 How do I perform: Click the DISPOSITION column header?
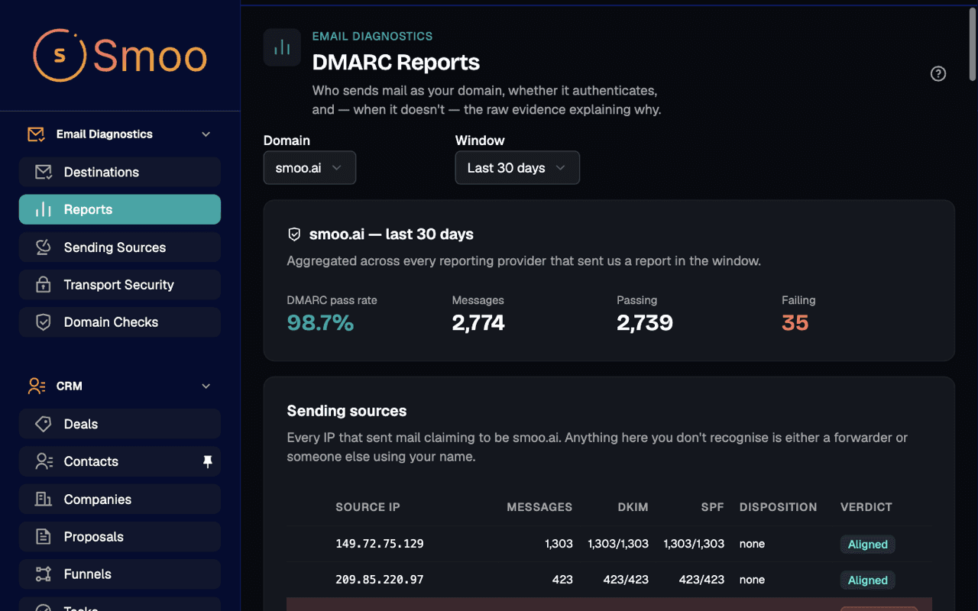point(778,507)
